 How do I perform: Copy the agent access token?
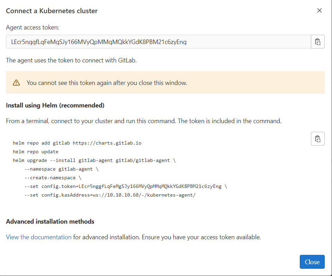pos(317,42)
